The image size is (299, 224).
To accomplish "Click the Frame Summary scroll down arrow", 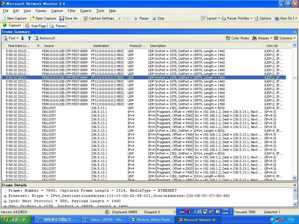I will pos(294,178).
